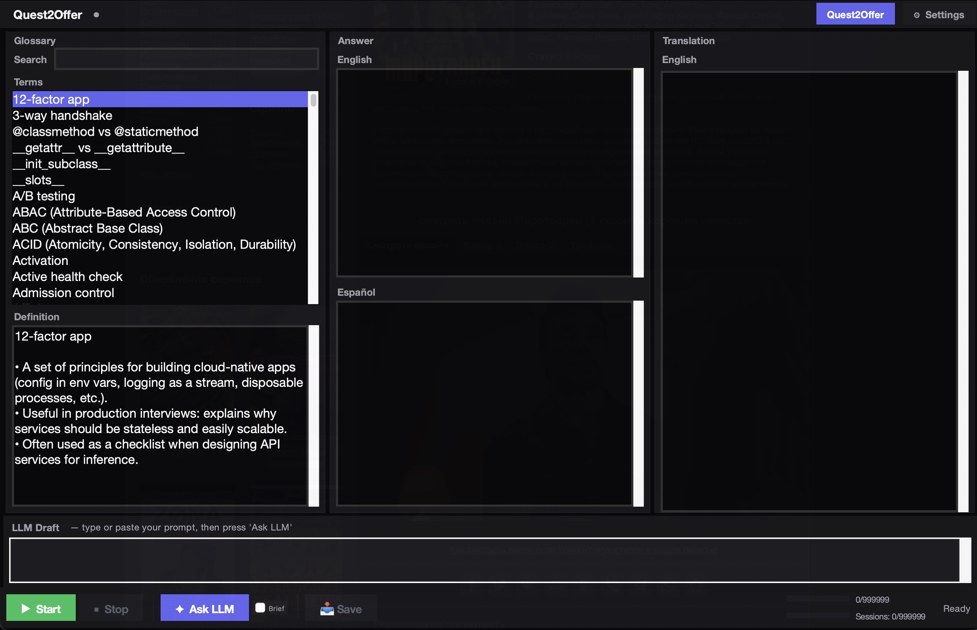Enable the Brief checkbox
977x630 pixels.
click(261, 608)
